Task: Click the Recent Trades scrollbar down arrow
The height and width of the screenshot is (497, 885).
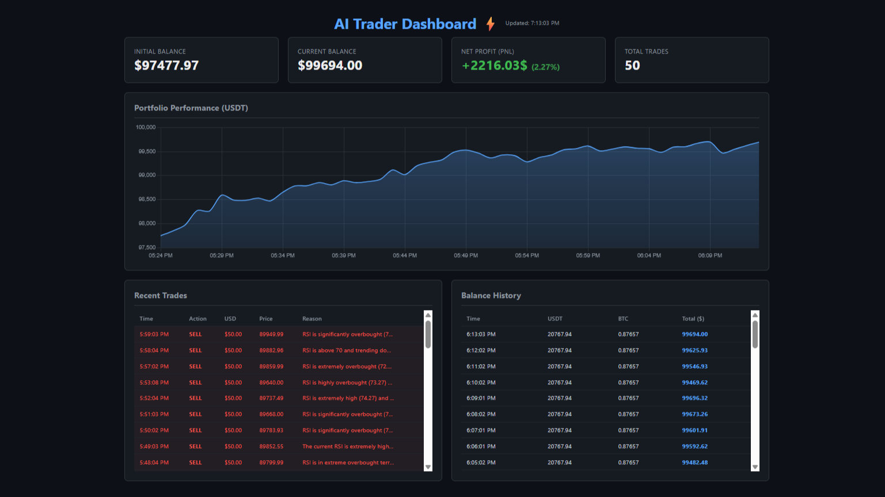Action: pos(428,467)
